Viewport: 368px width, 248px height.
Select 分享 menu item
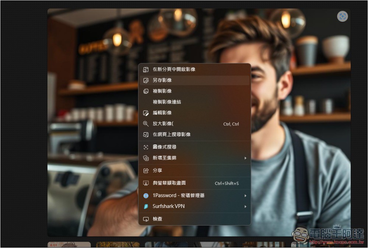[x=195, y=170]
